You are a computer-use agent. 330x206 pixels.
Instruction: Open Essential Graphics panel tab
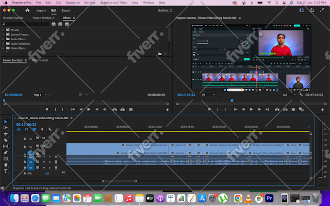13,18
